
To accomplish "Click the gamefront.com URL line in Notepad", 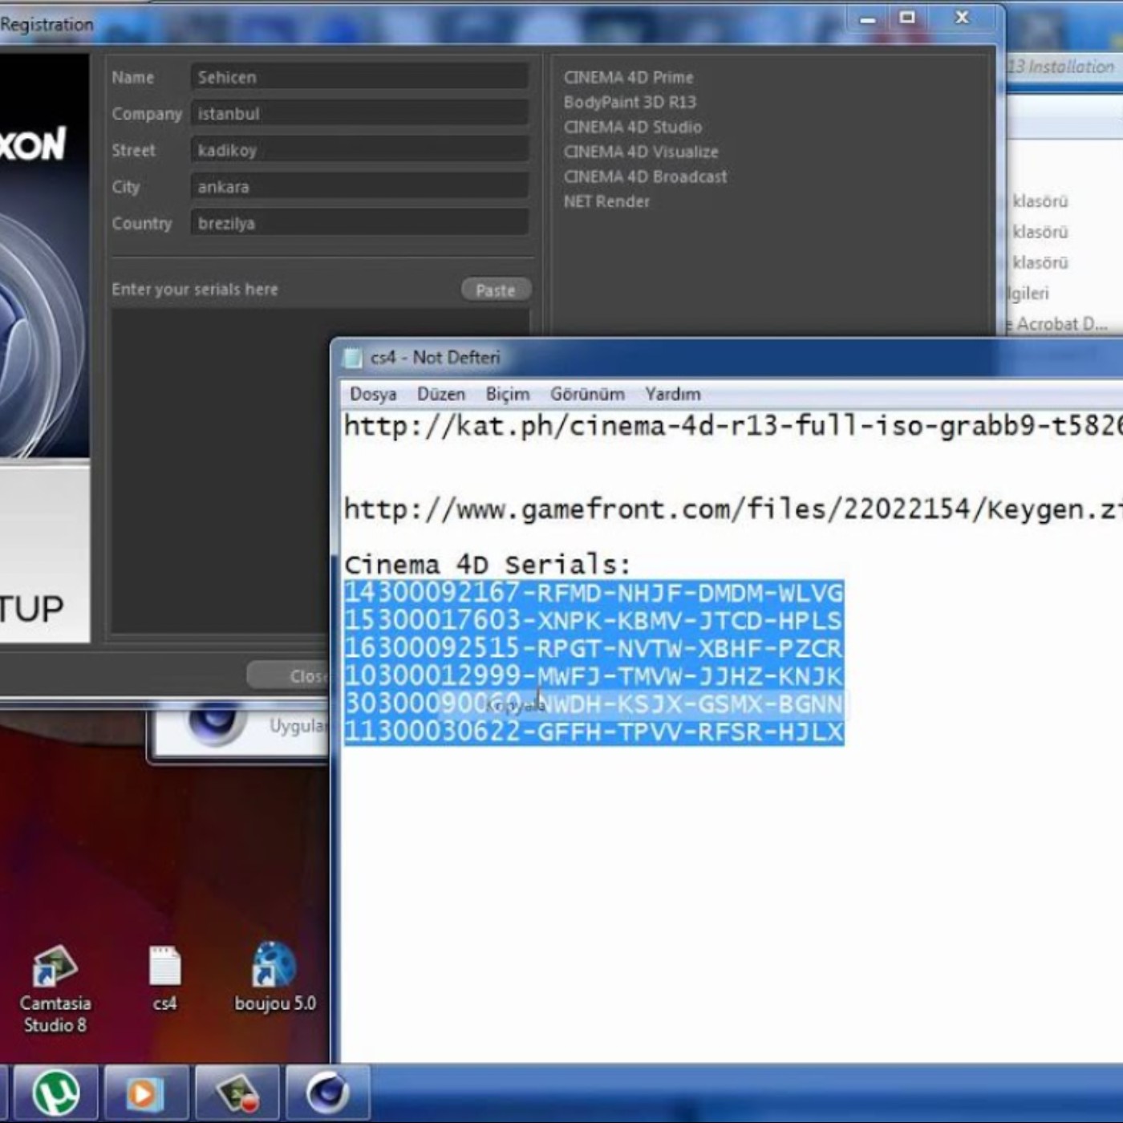I will pyautogui.click(x=732, y=509).
